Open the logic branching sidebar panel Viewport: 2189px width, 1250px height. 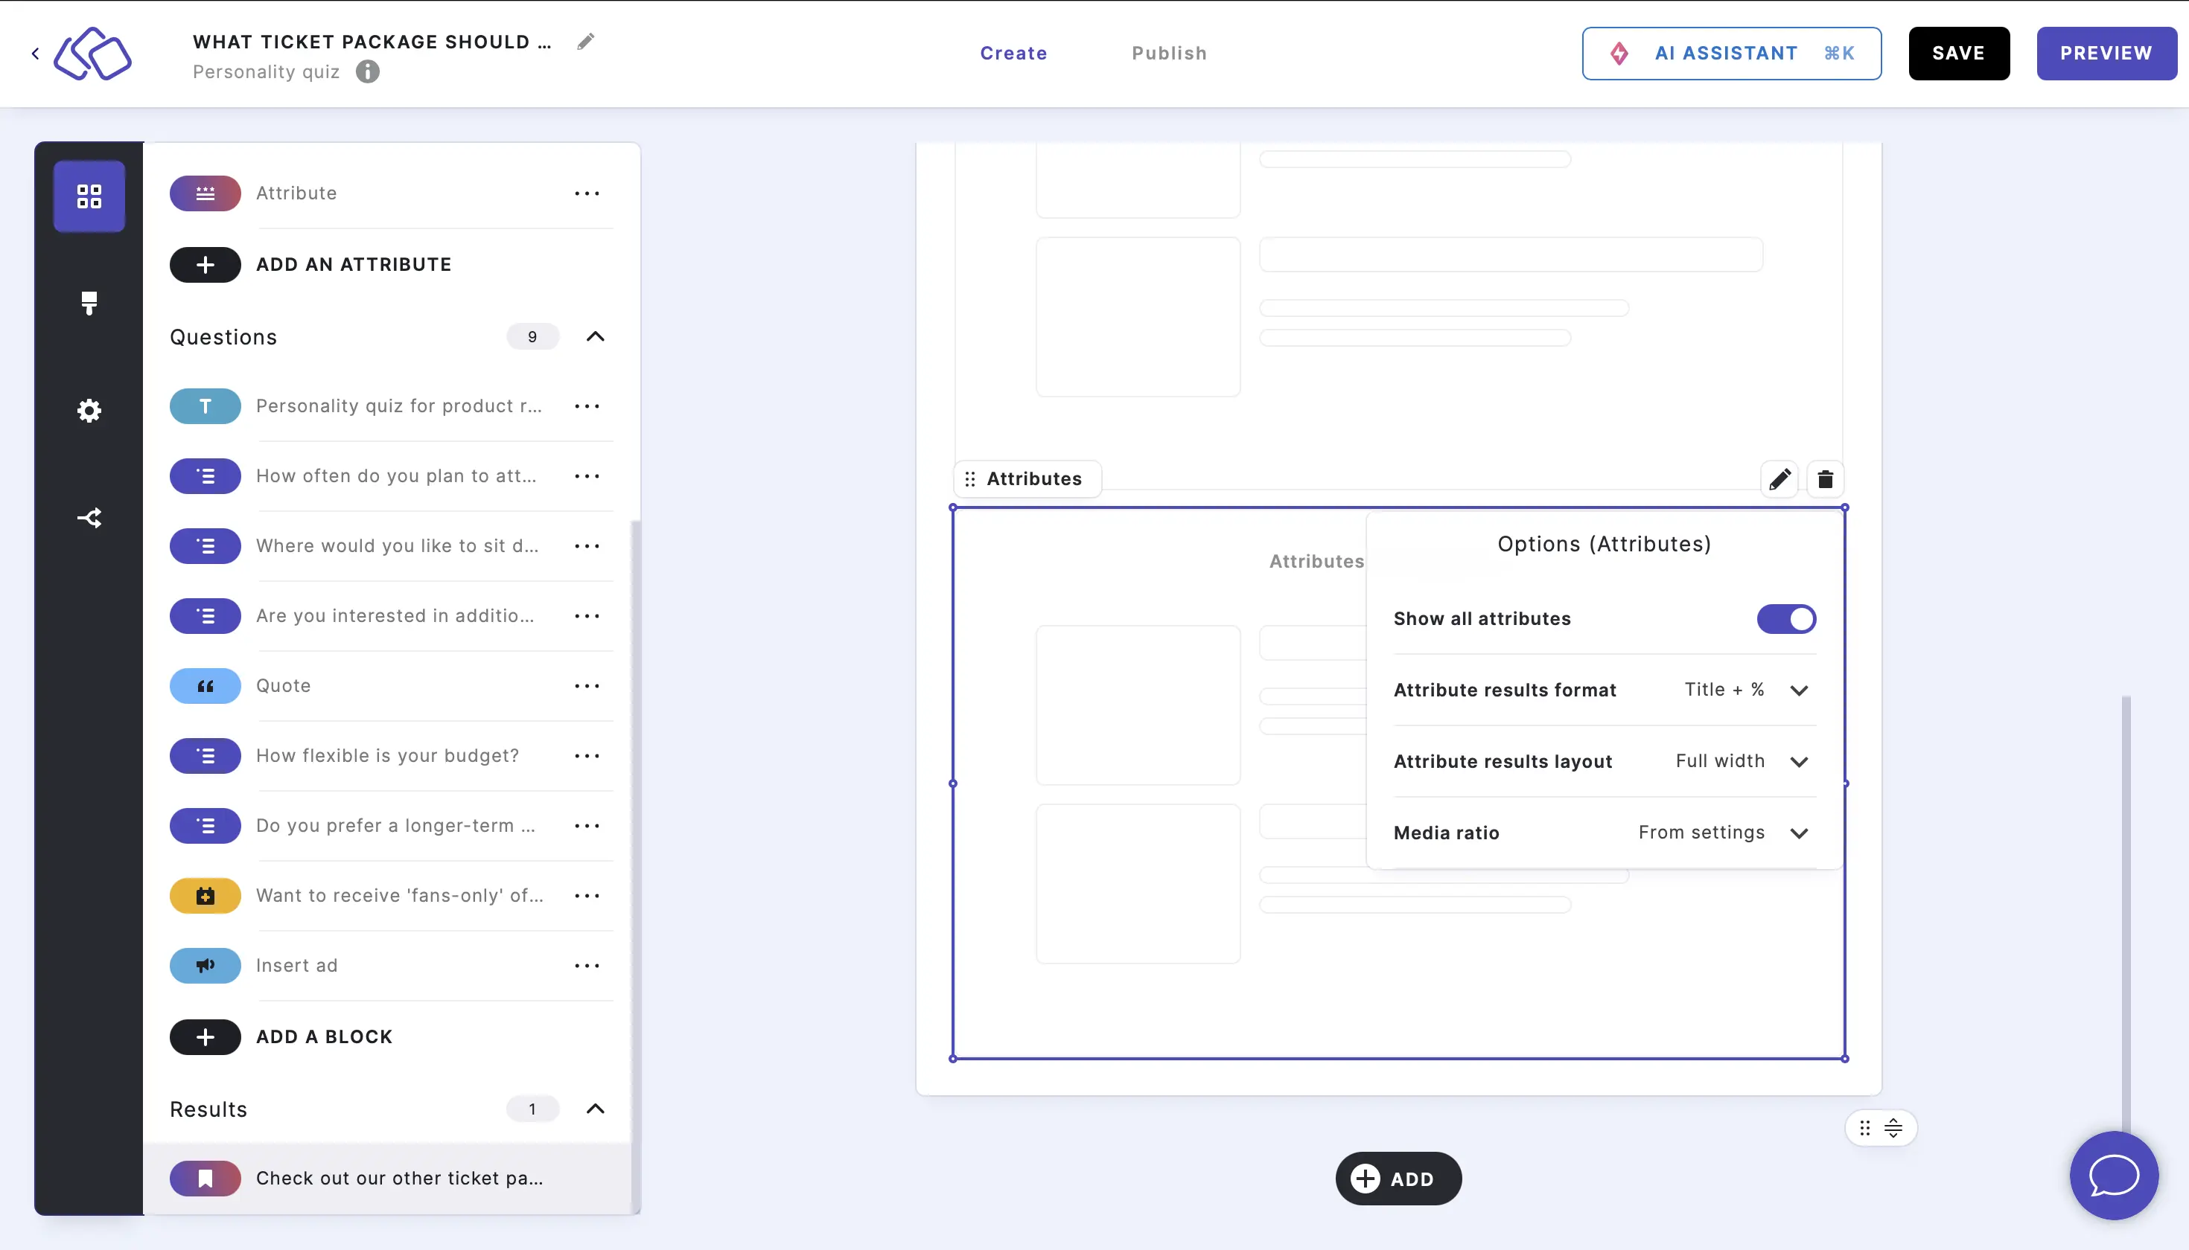(89, 518)
